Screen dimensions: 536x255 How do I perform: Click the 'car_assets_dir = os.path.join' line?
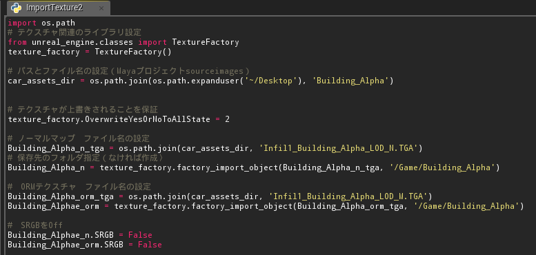201,81
